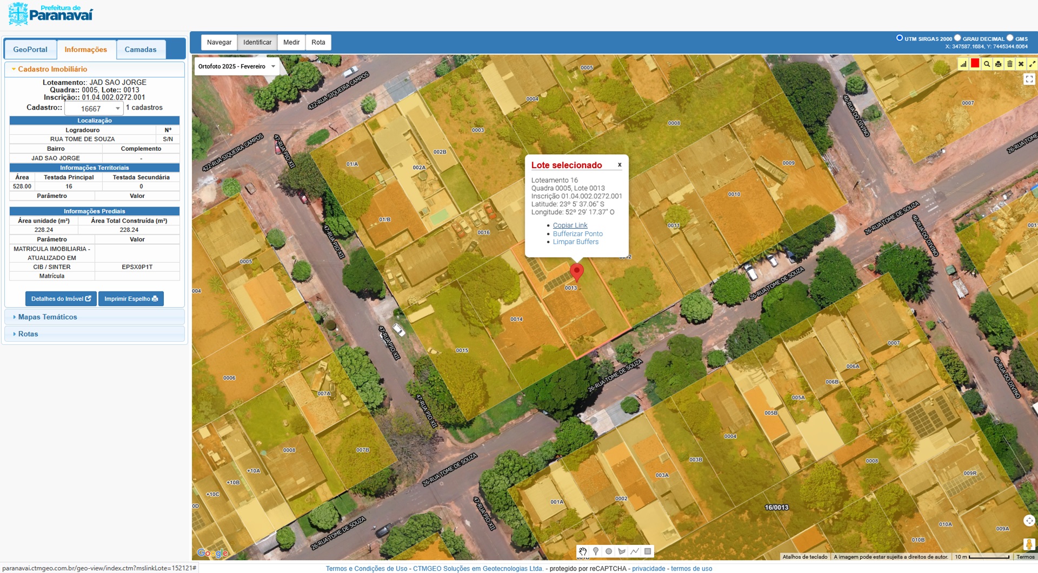
Task: Print the map using the printer icon
Action: coord(998,64)
